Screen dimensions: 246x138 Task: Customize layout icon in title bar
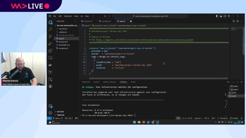pos(229,16)
